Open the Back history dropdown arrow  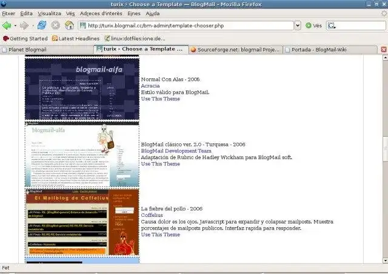pyautogui.click(x=15, y=26)
